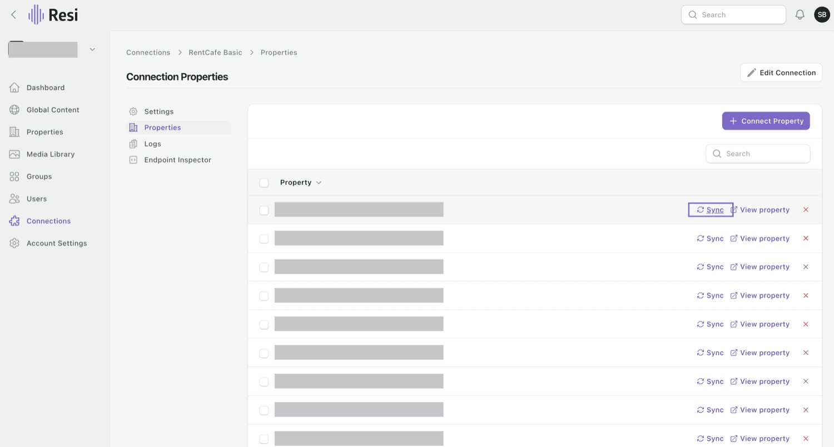Open the SB user avatar menu

(x=822, y=15)
